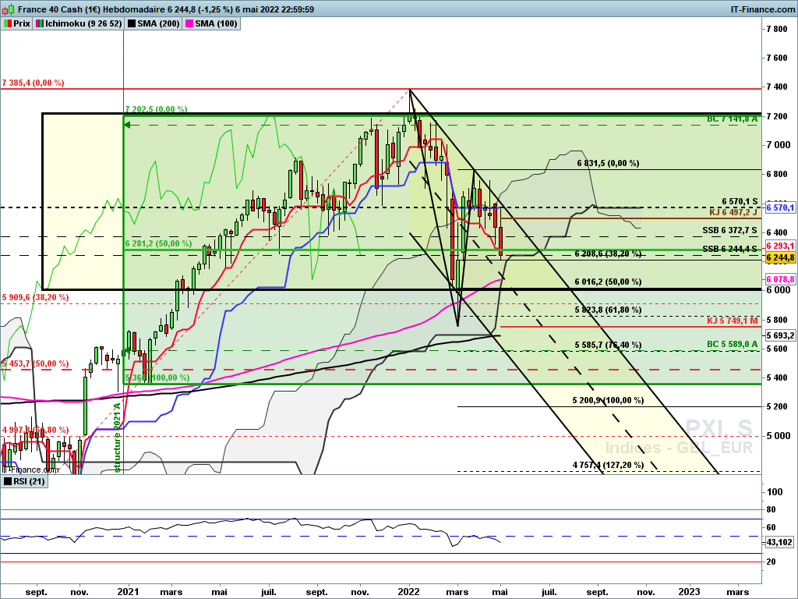Viewport: 798px width, 599px height.
Task: Click the red label 5 453,7 (50,00 %)
Action: click(35, 363)
